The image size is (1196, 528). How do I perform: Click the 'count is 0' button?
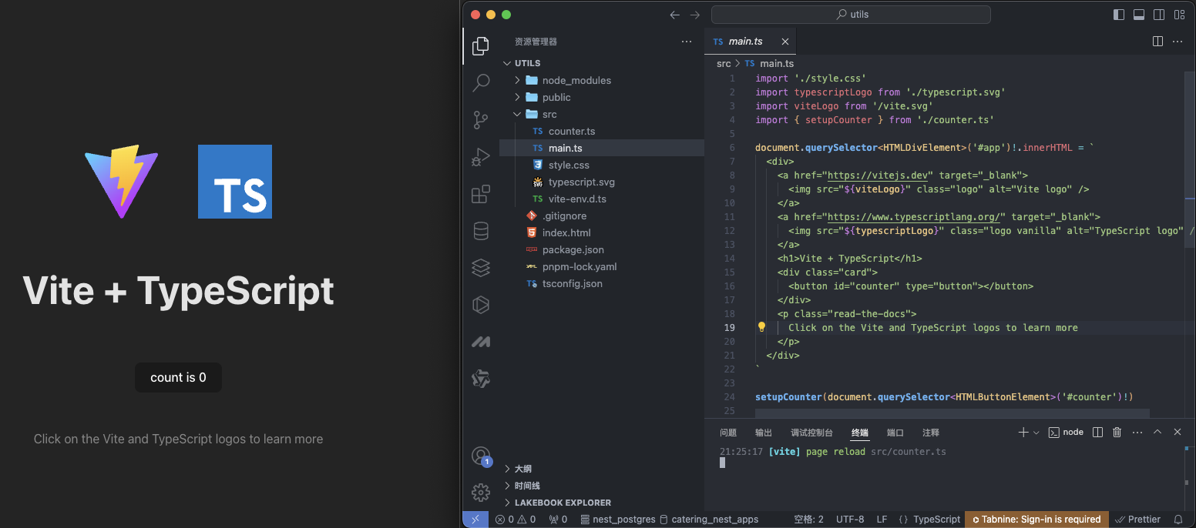[178, 377]
